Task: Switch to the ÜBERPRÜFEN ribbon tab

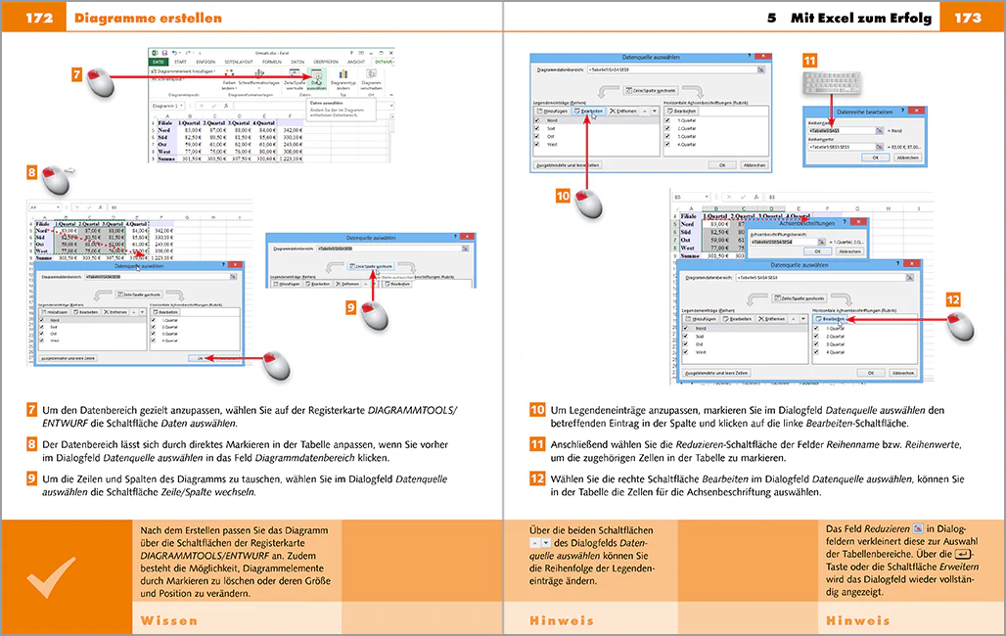Action: [325, 62]
